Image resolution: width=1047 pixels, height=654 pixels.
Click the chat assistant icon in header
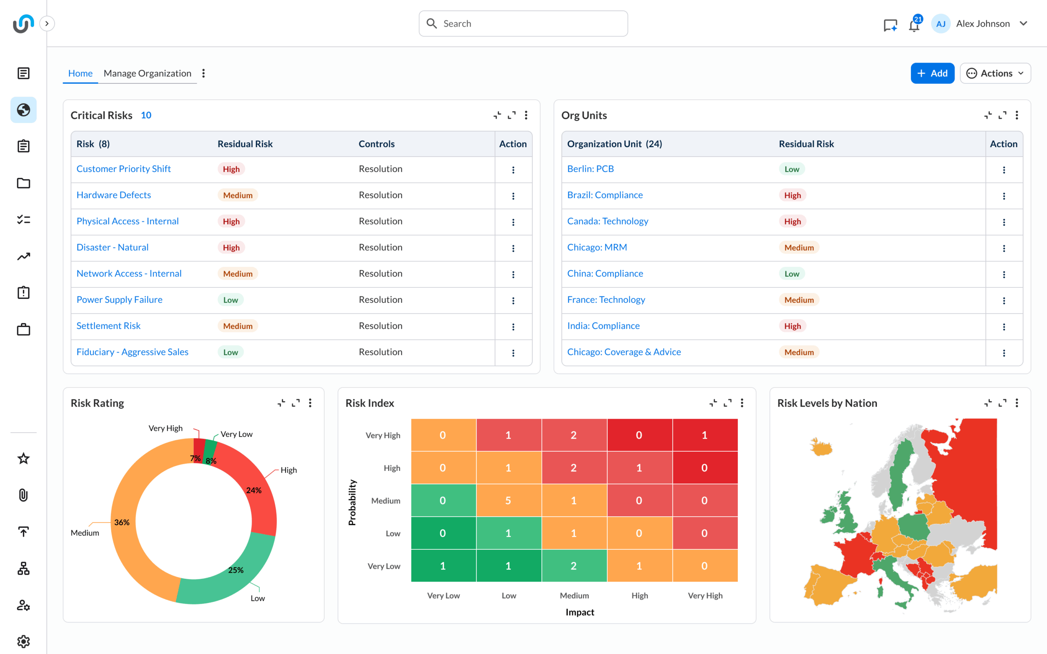point(890,25)
